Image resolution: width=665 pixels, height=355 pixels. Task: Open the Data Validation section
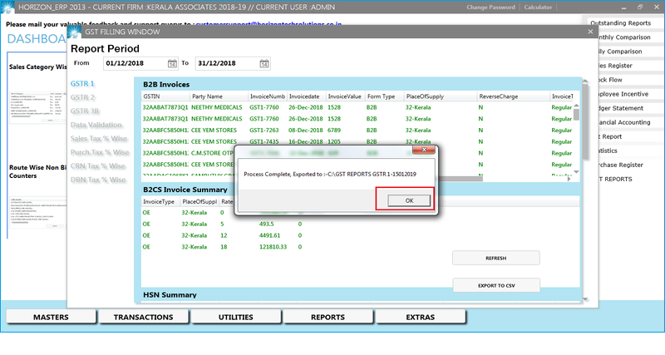click(98, 126)
